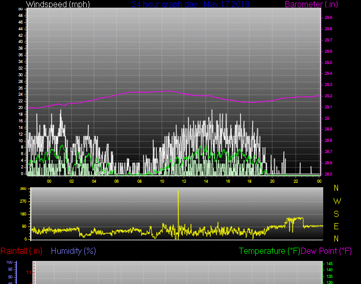Select the compass letter S
361x284 pixels.
336,214
